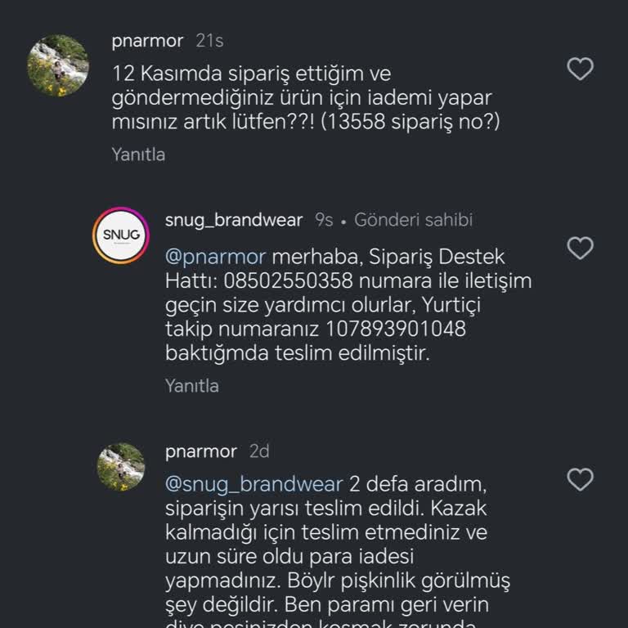Click 'Yanıtla' under pnarmor's first comment
Screen dimensions: 628x628
(x=138, y=154)
